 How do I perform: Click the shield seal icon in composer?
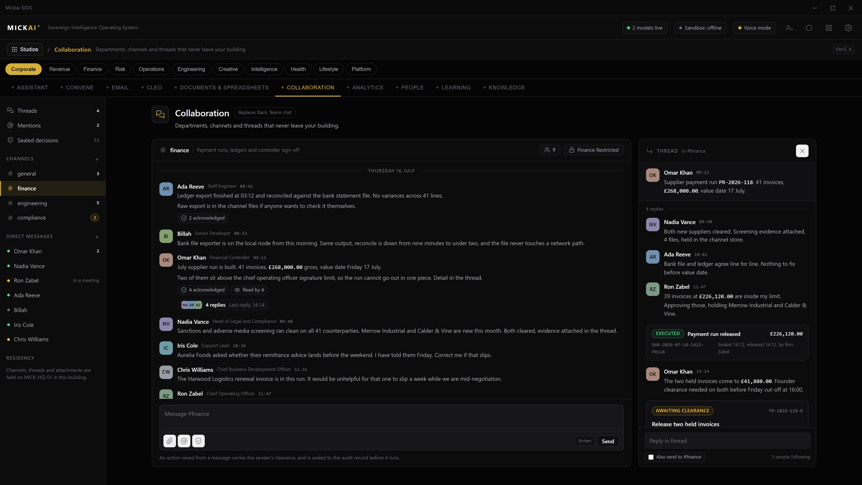point(198,441)
